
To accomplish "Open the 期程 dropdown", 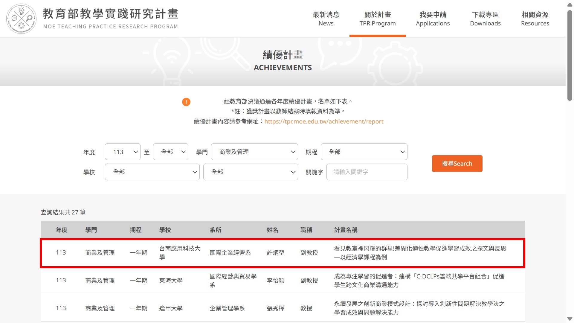I will [364, 152].
